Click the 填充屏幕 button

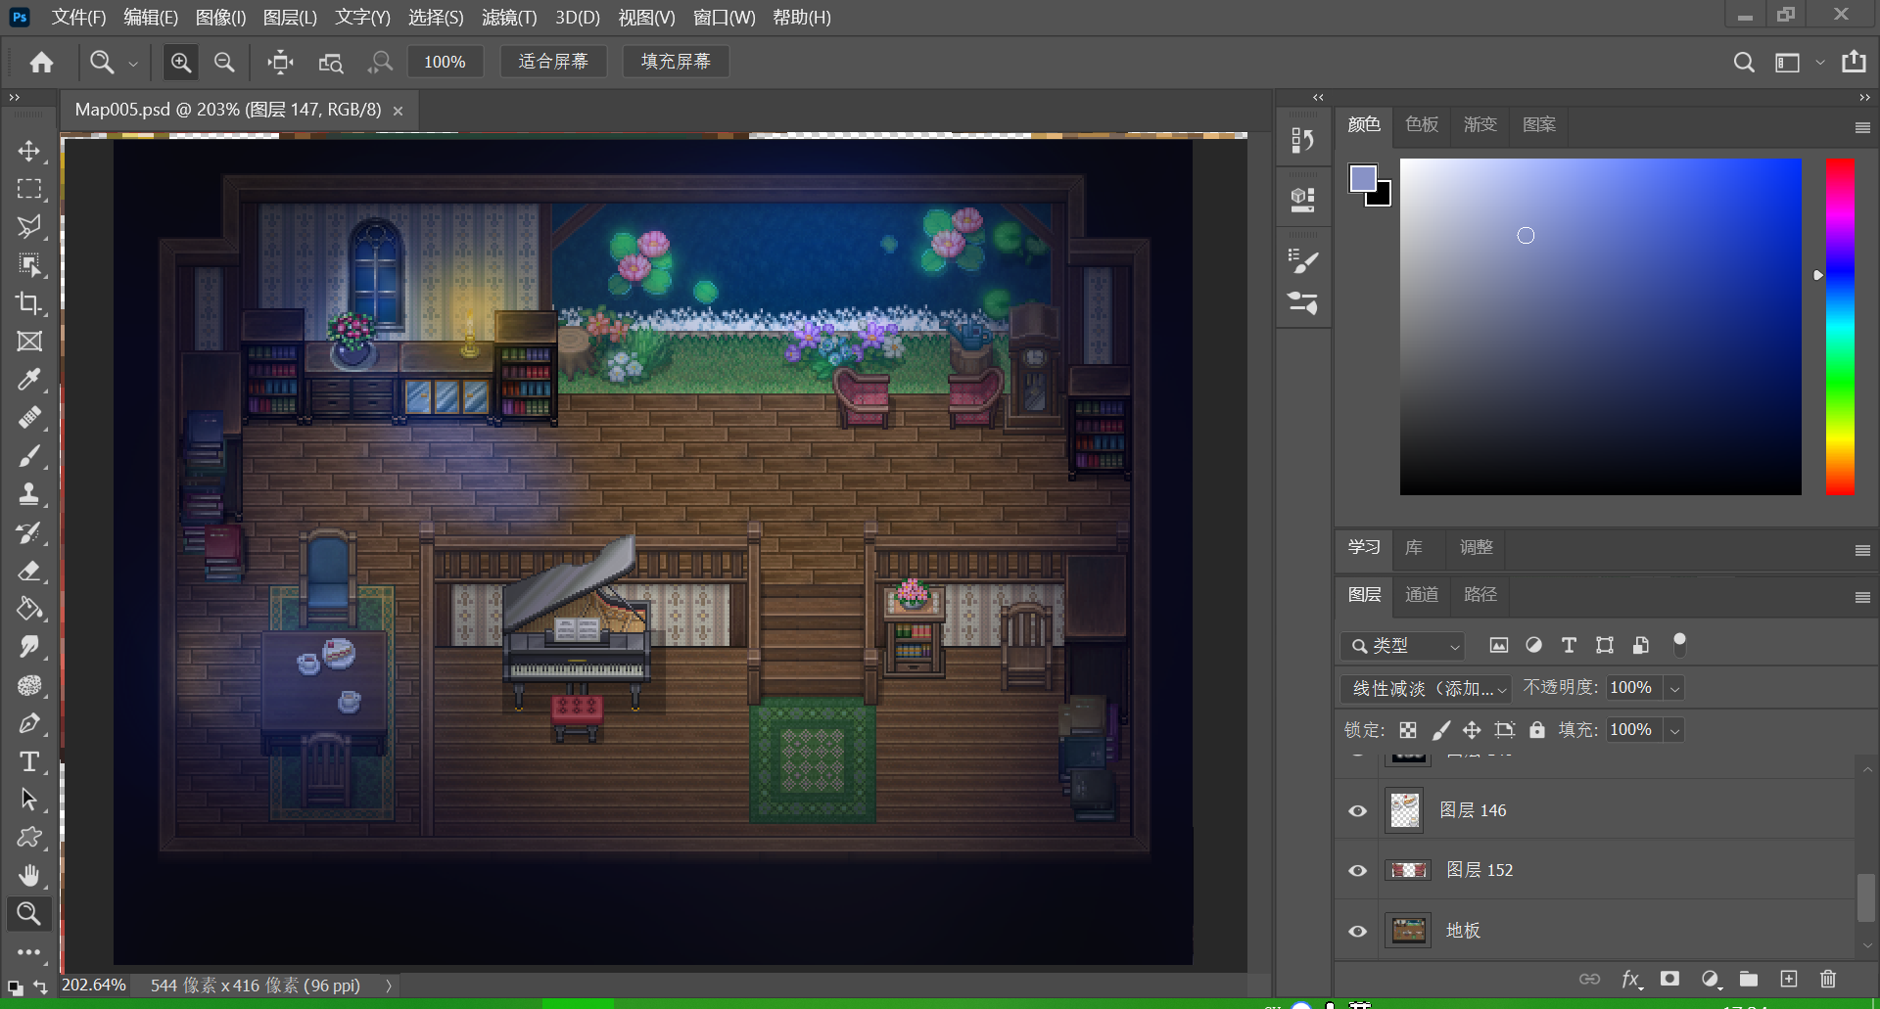coord(676,62)
